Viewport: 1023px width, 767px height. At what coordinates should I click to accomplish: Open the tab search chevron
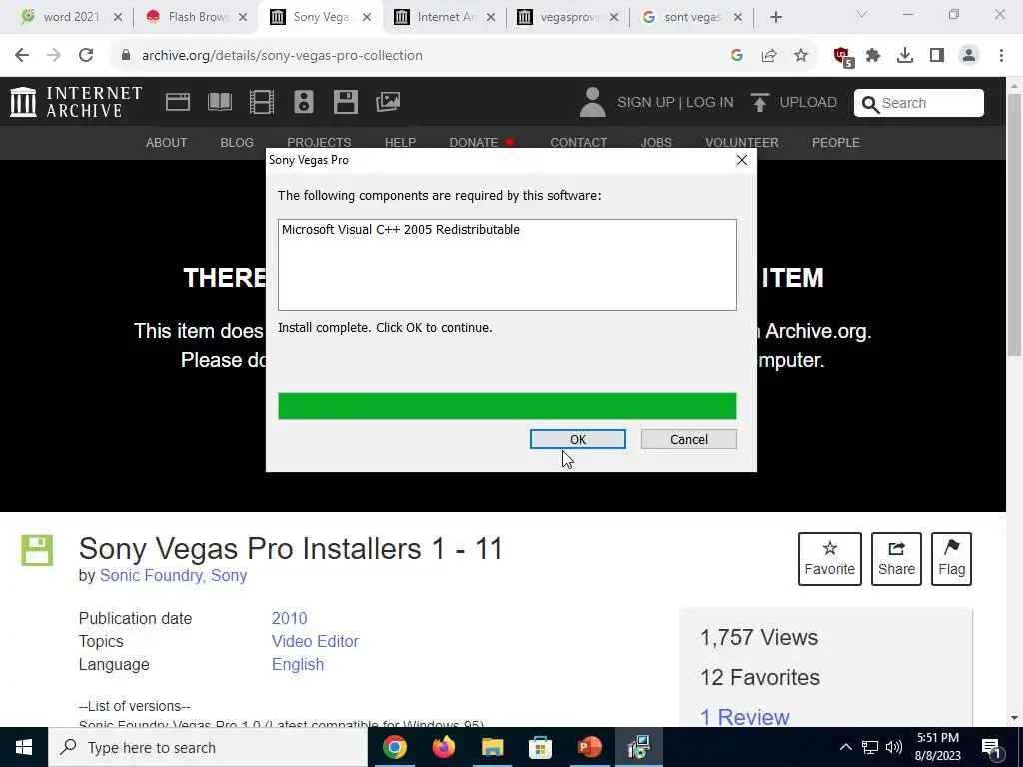862,14
